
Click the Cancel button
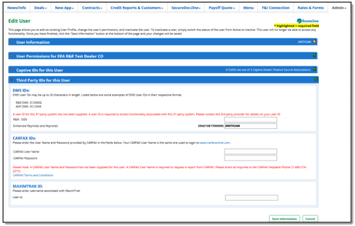coord(310,219)
